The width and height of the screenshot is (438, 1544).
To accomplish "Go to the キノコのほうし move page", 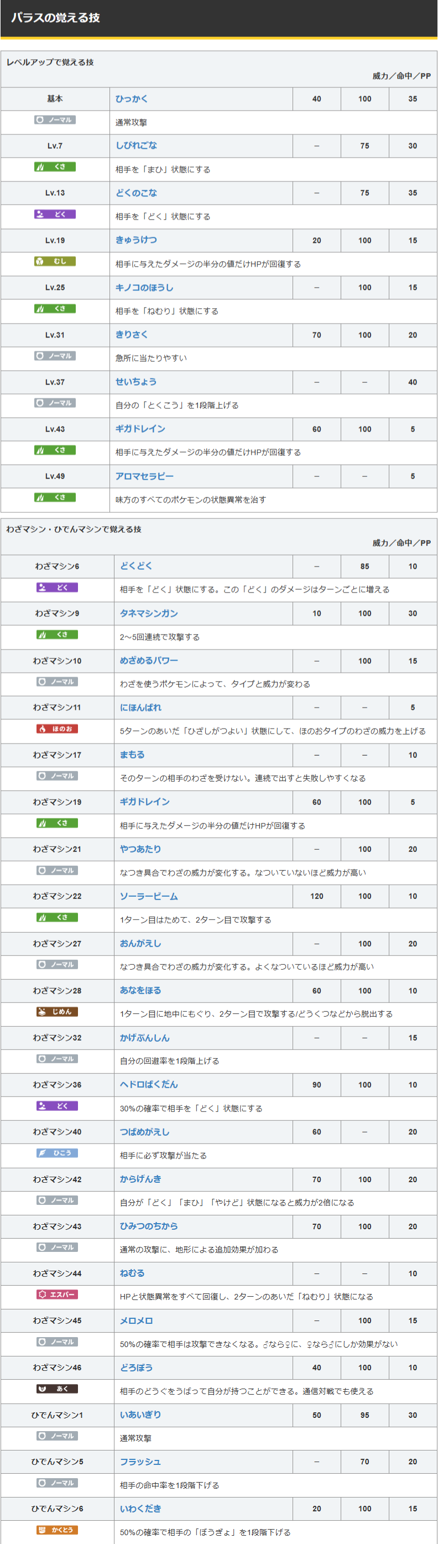I will [144, 288].
